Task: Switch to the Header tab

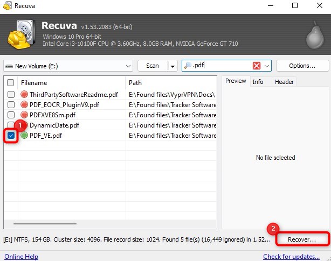Action: (284, 82)
